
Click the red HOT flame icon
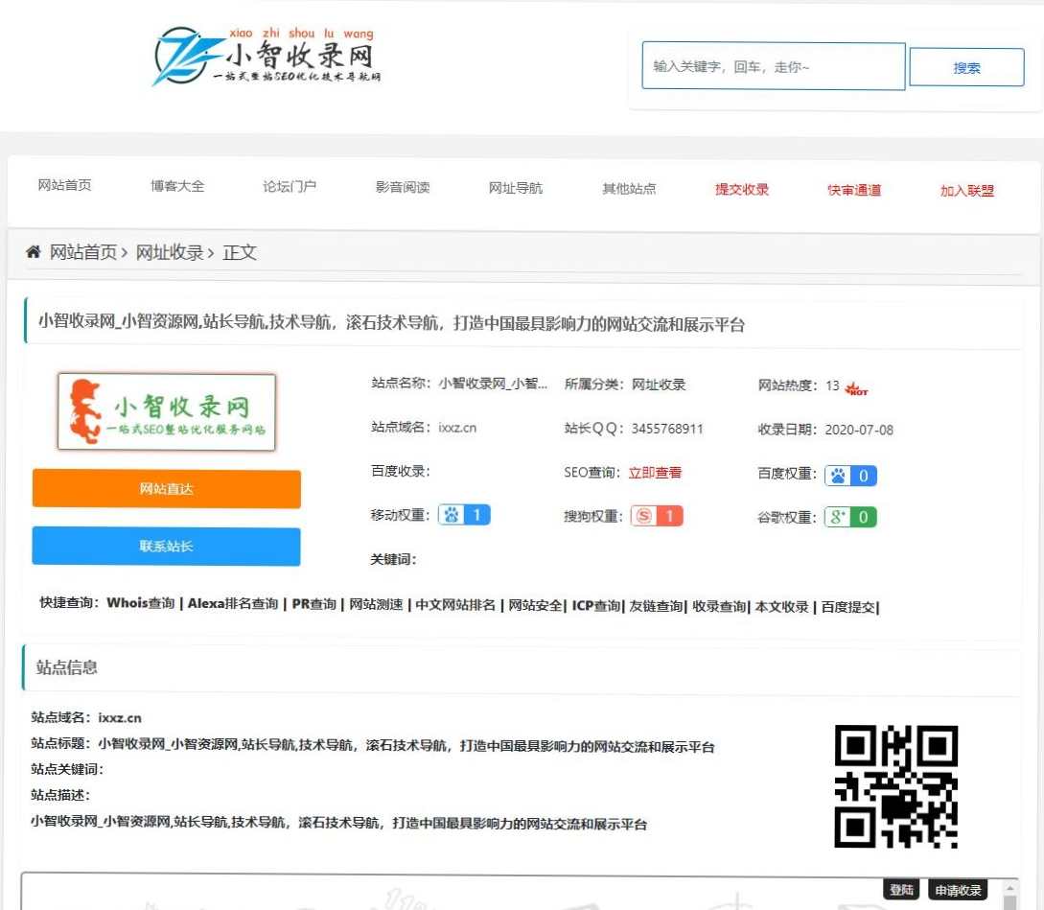point(856,388)
